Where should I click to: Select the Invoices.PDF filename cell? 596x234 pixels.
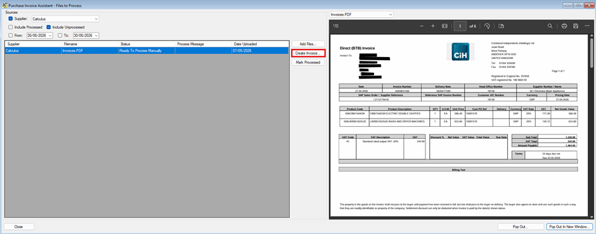click(89, 50)
